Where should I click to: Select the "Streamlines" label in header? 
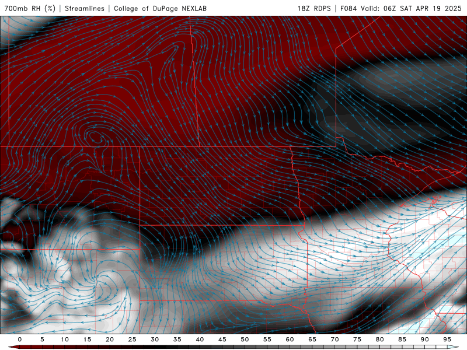click(x=85, y=8)
